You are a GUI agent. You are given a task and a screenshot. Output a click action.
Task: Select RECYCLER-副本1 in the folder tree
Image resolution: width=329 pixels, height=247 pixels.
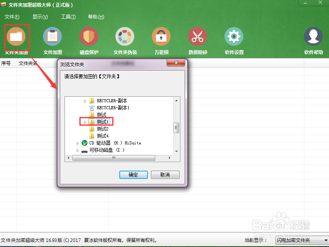point(113,108)
